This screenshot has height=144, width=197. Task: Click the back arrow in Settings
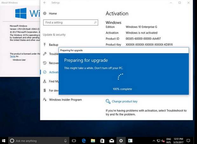pos(44,3)
